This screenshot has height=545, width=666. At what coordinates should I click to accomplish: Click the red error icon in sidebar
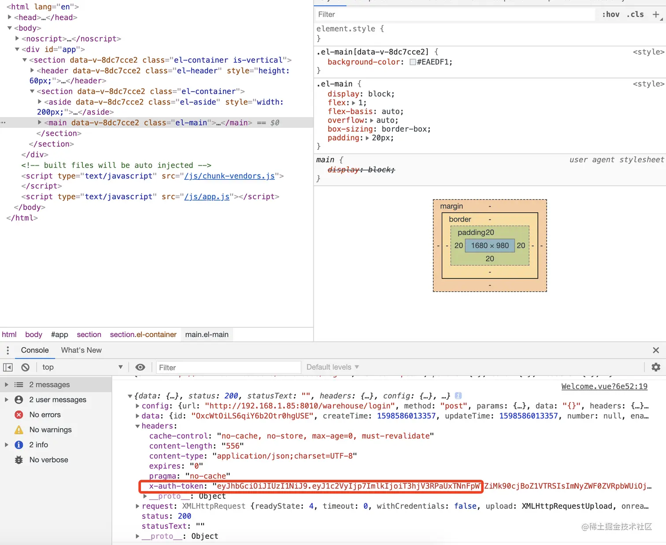point(18,415)
